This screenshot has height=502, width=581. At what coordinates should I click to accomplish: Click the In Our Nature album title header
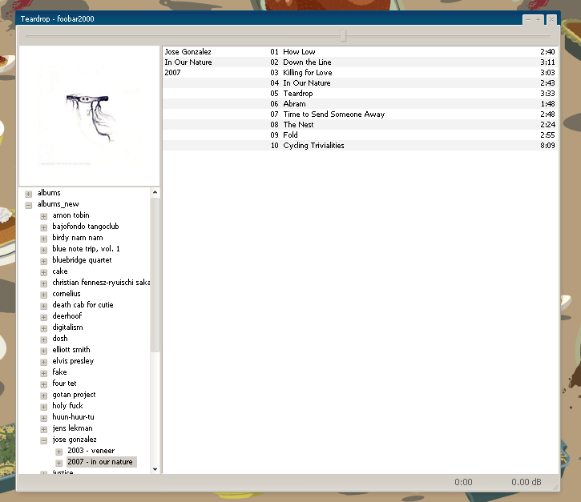pos(188,62)
